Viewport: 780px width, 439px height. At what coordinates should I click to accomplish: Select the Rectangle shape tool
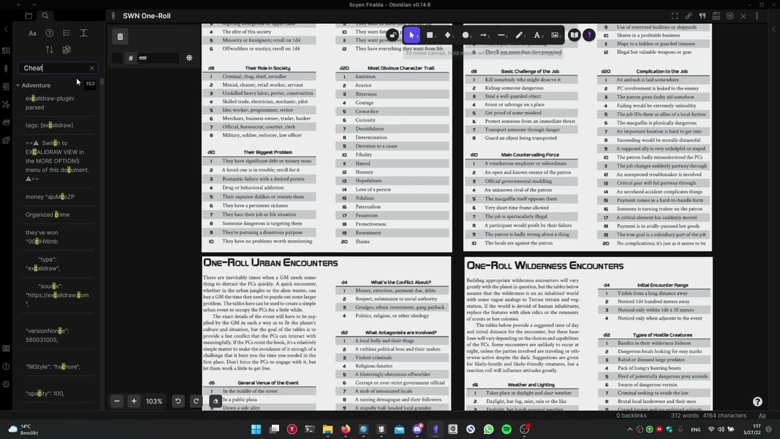(430, 35)
